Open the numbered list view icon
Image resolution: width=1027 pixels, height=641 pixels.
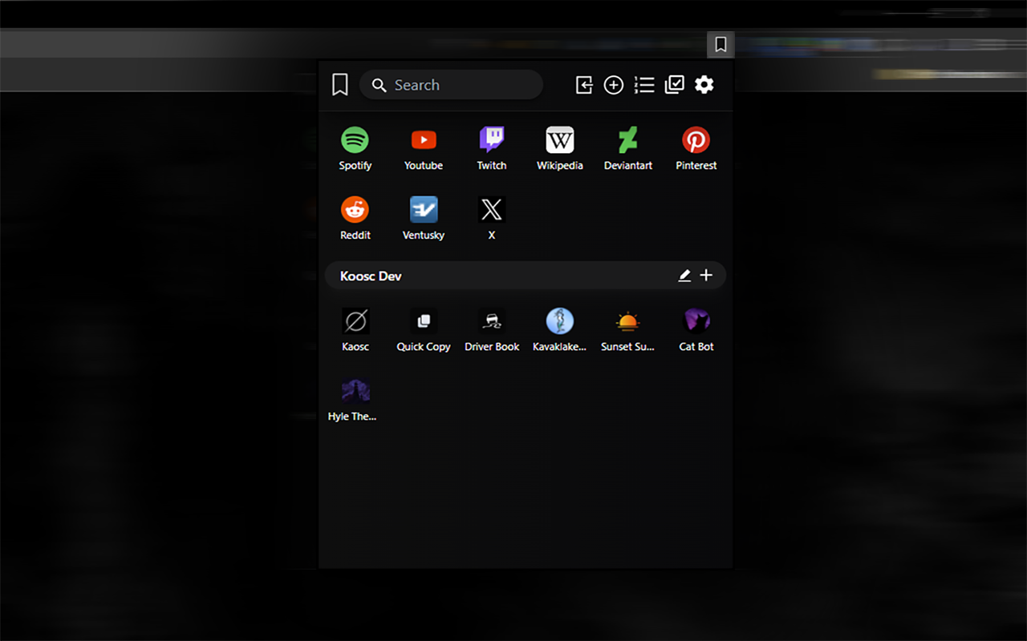click(x=644, y=85)
